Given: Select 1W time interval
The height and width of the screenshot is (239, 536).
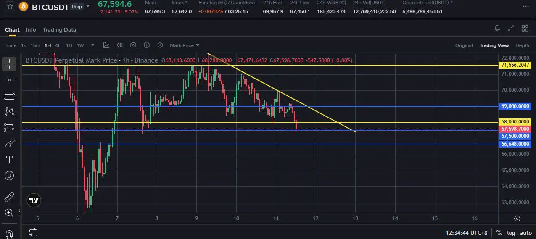Looking at the screenshot, I should coord(80,45).
